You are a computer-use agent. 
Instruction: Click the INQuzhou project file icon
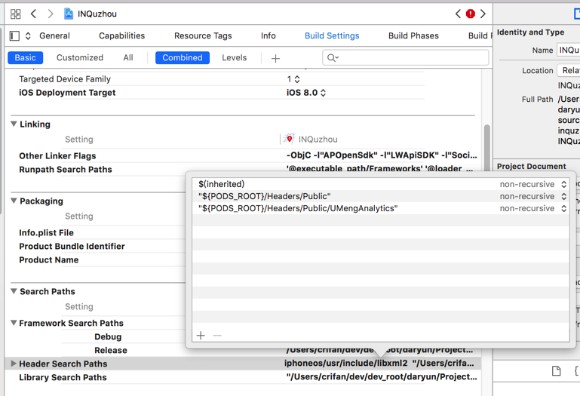pos(69,14)
